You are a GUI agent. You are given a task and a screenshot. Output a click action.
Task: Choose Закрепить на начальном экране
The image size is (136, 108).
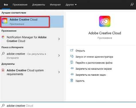94,69
